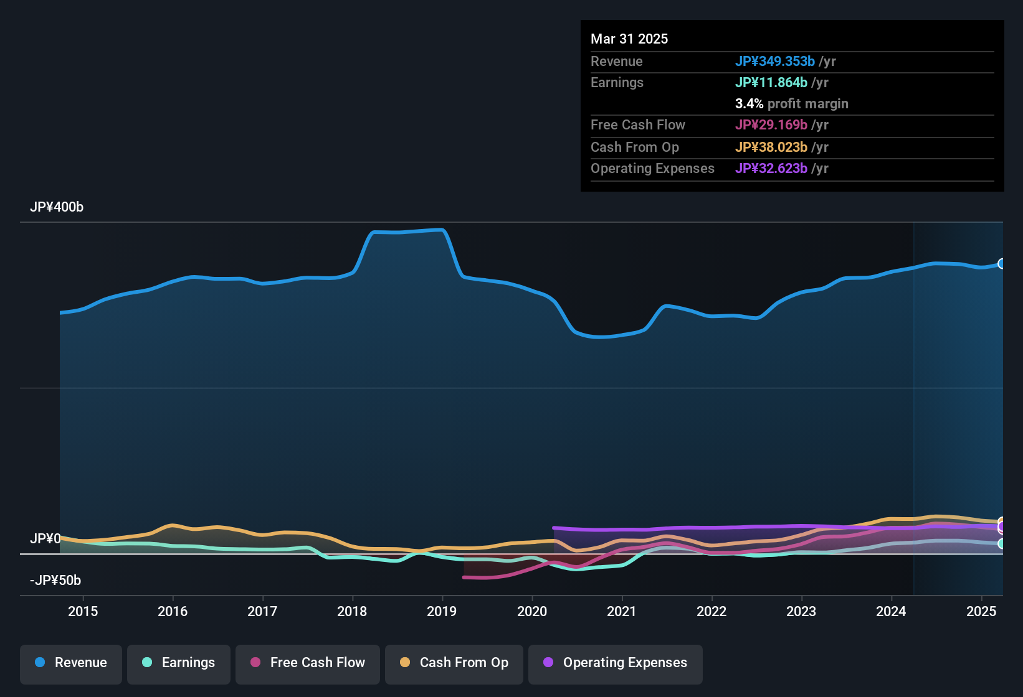This screenshot has width=1023, height=697.
Task: Click the 2015 x-axis label
Action: pyautogui.click(x=83, y=611)
